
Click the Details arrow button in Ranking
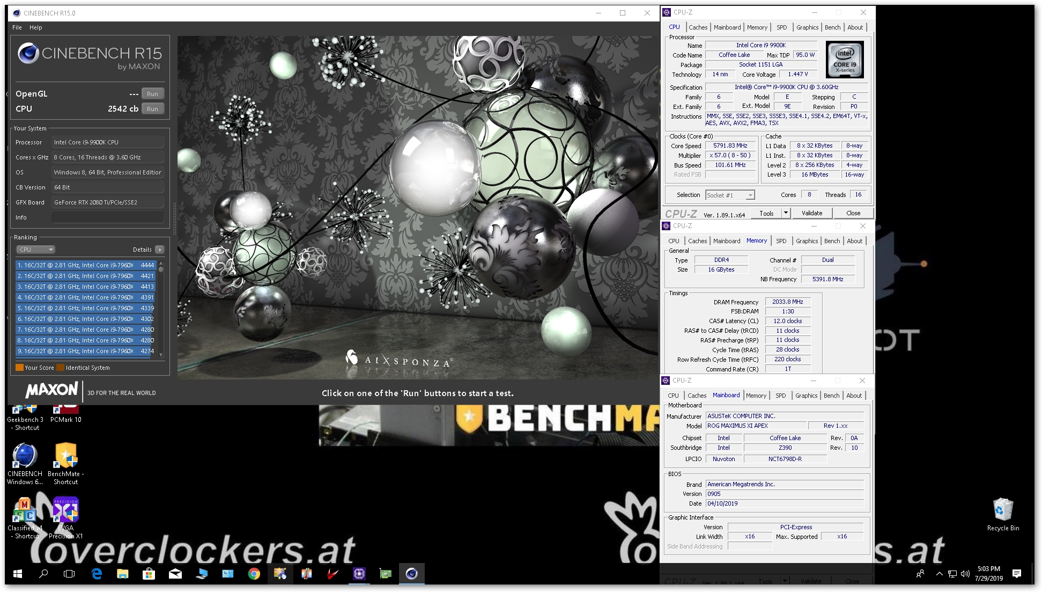click(x=160, y=250)
